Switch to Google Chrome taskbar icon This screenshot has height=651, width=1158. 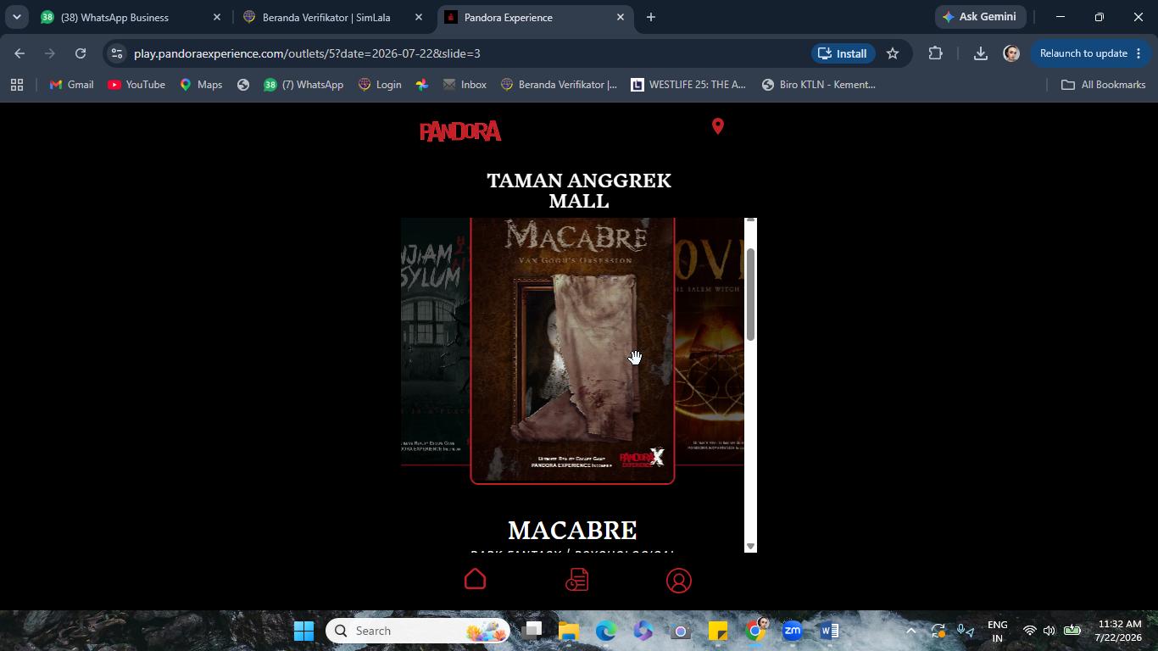(755, 631)
